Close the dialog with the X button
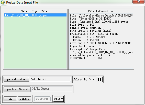145x105 pixels. point(138,2)
